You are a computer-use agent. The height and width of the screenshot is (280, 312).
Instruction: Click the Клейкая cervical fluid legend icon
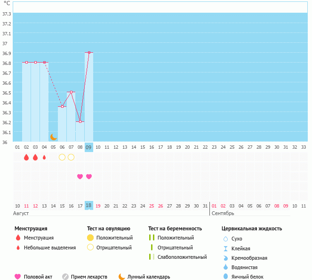tap(225, 248)
